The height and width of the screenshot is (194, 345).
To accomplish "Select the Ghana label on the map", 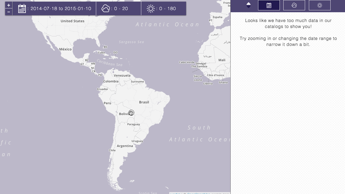I will click(223, 82).
